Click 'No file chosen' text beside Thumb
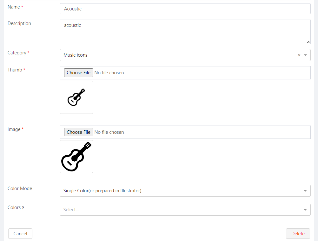318x241 pixels. coord(109,73)
